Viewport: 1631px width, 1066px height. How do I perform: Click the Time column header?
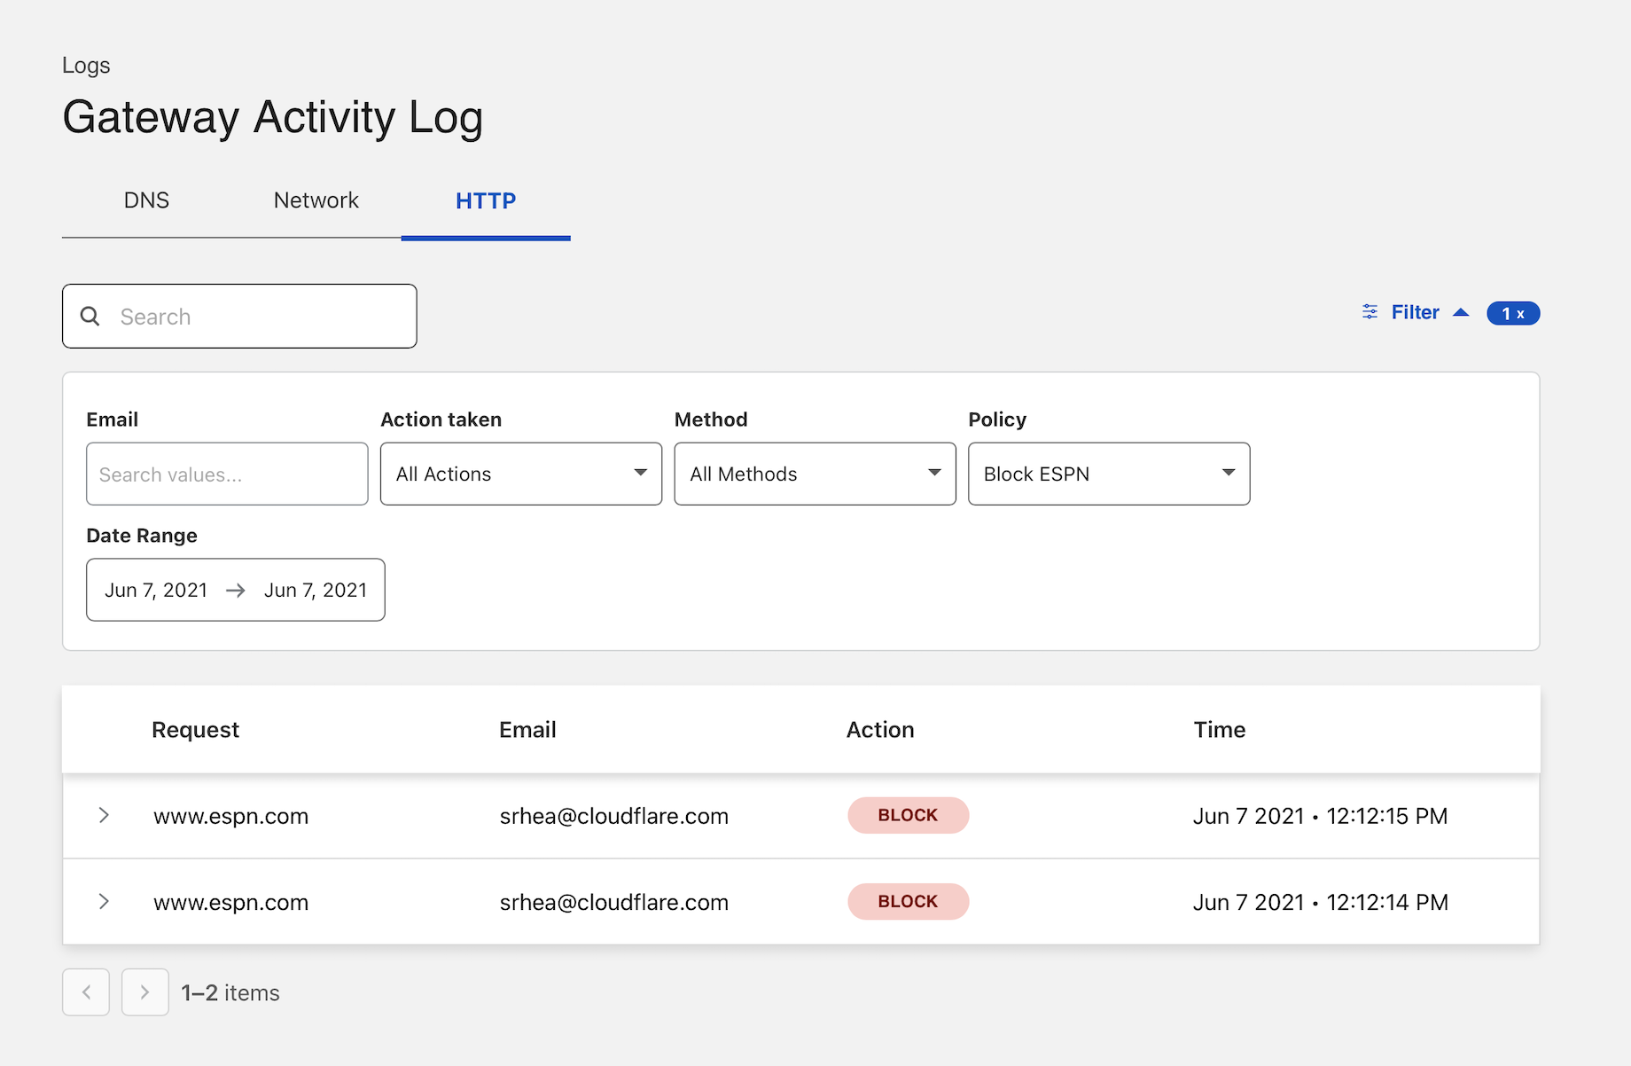pyautogui.click(x=1219, y=729)
